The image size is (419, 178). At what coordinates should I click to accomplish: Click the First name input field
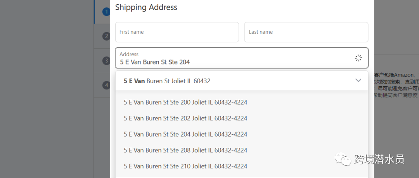177,32
